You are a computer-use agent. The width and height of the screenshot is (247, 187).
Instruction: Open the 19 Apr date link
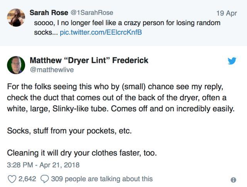click(226, 13)
